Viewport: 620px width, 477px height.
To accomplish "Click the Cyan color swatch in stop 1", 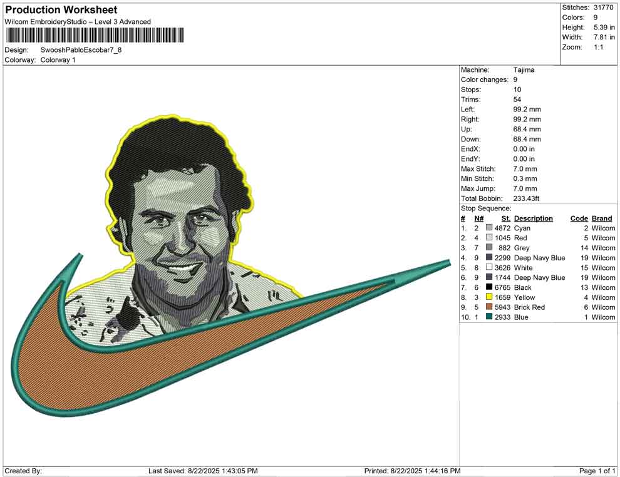I will coord(489,228).
